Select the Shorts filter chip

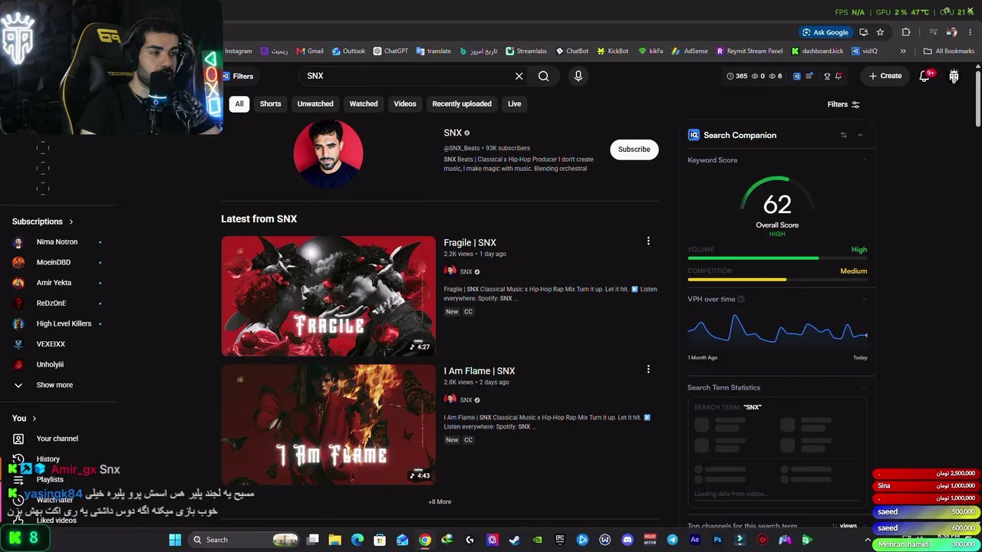(270, 104)
